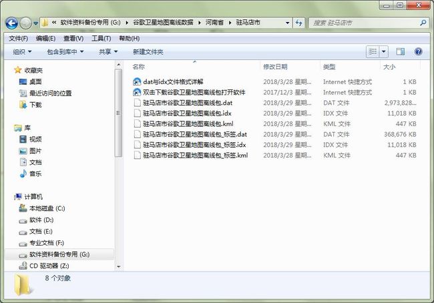Expand the address bar history dropdown
434x303 pixels.
click(x=287, y=23)
